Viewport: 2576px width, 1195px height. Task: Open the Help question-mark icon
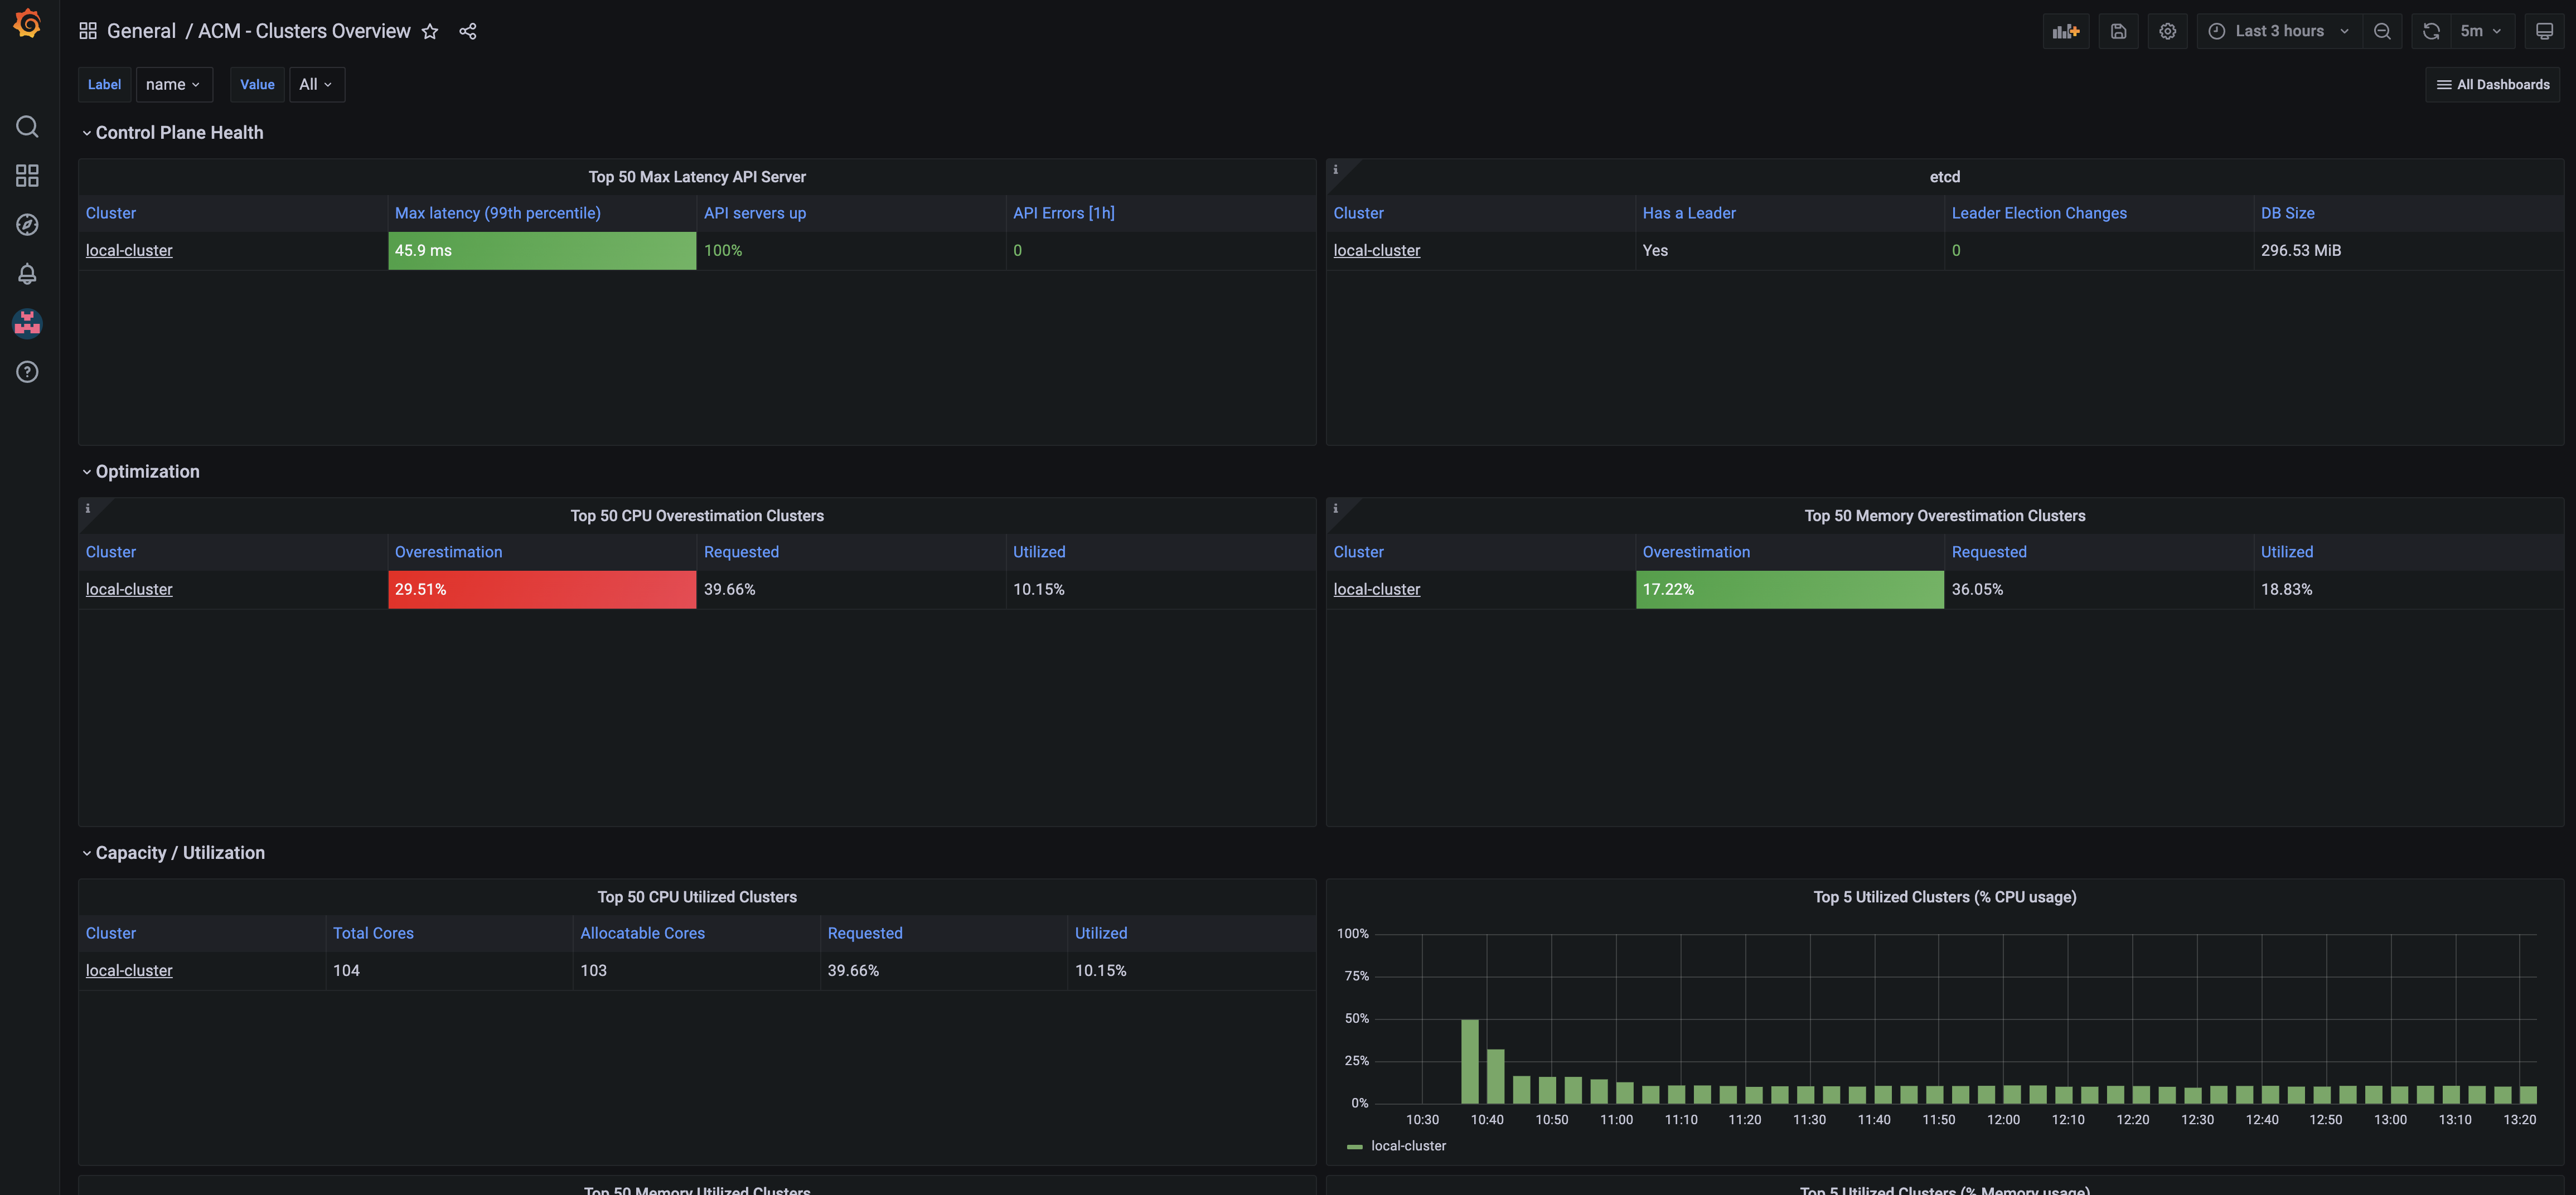coord(27,372)
